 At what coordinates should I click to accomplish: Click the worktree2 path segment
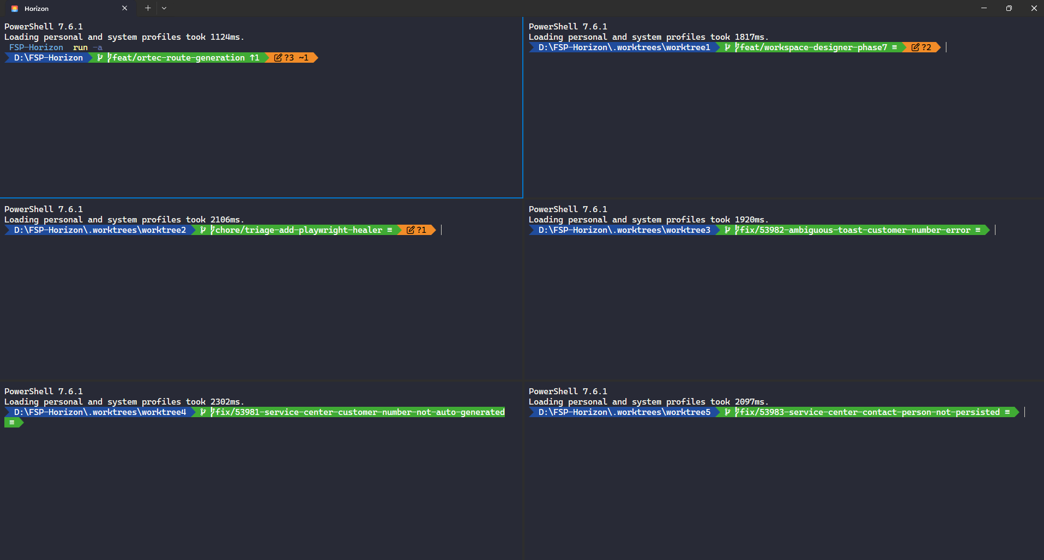click(x=100, y=230)
